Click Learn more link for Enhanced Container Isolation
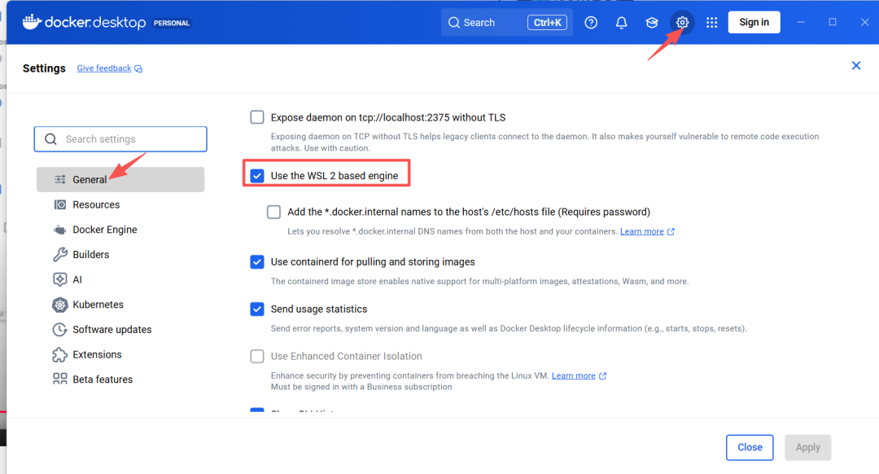879x474 pixels. click(x=573, y=375)
